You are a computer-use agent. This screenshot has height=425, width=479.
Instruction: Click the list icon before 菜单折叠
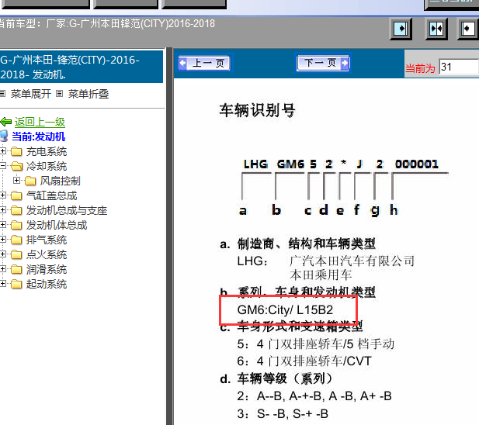coord(60,93)
